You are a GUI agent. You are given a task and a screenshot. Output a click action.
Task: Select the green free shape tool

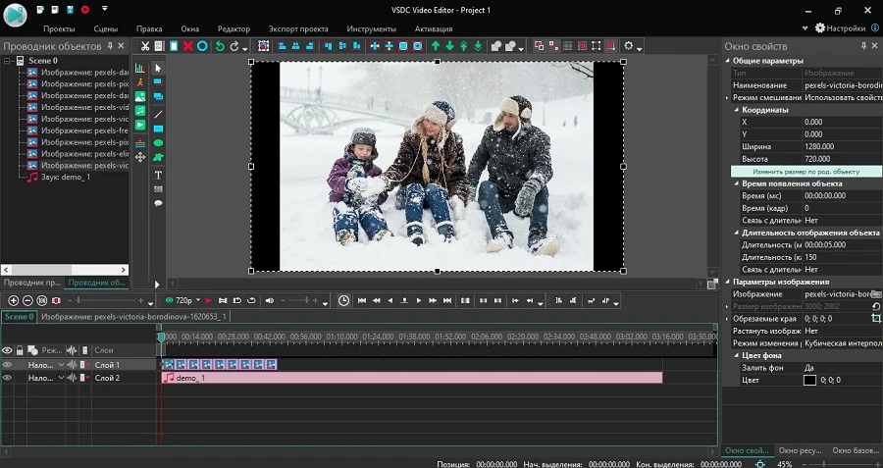click(158, 158)
